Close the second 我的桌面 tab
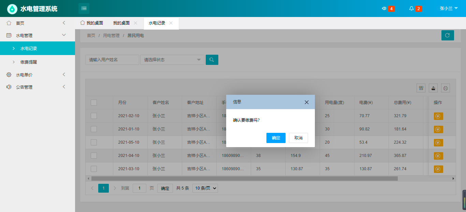 135,23
